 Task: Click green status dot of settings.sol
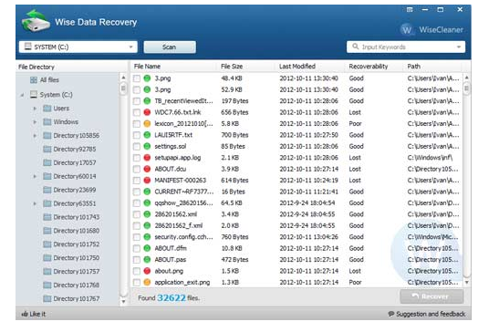(x=147, y=146)
